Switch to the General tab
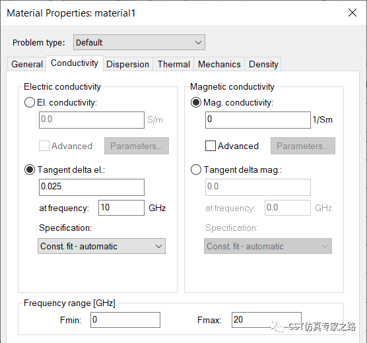Image resolution: width=367 pixels, height=343 pixels. coord(27,64)
